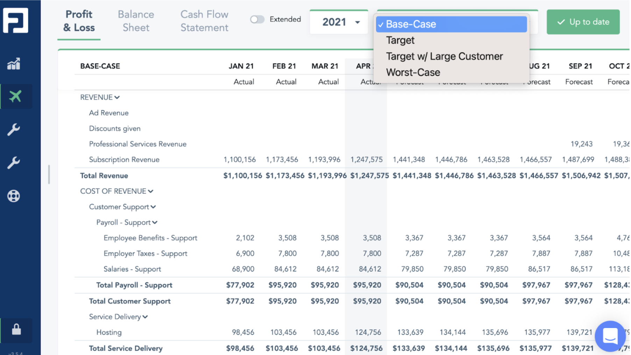The height and width of the screenshot is (355, 631).
Task: Collapse the Payroll - Support group
Action: coord(155,222)
